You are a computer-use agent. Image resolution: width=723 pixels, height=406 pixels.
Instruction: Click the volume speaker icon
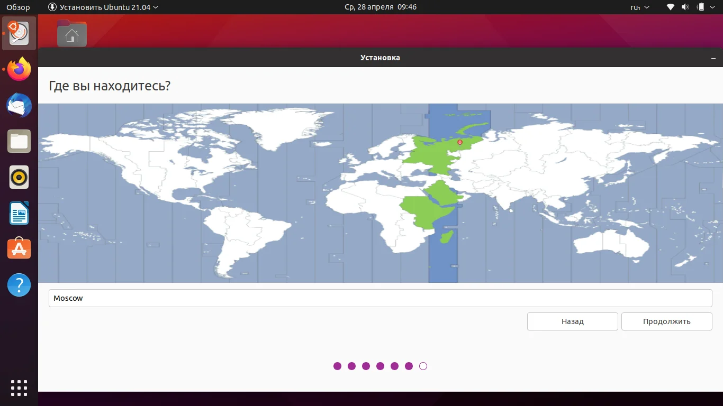[685, 7]
